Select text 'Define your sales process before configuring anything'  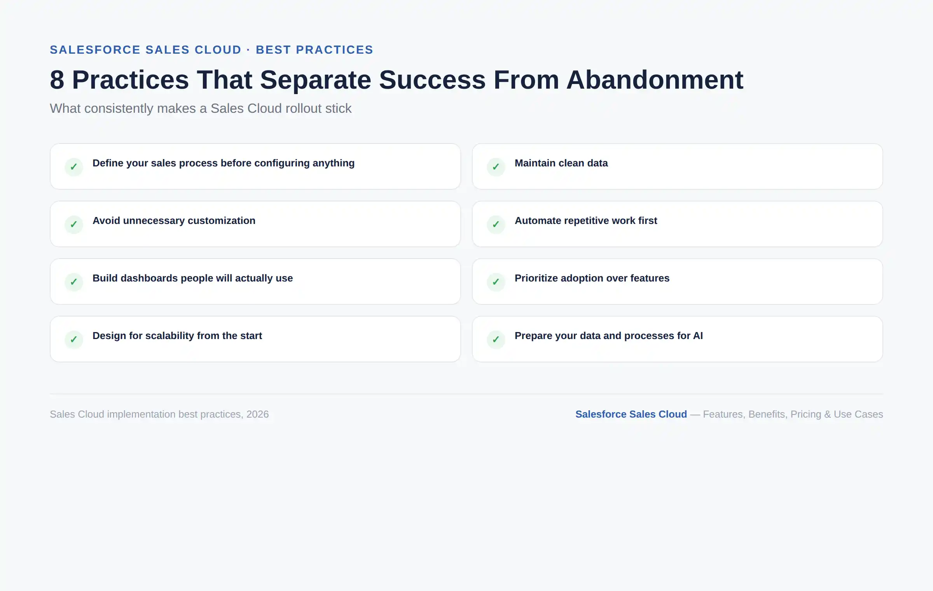[224, 163]
